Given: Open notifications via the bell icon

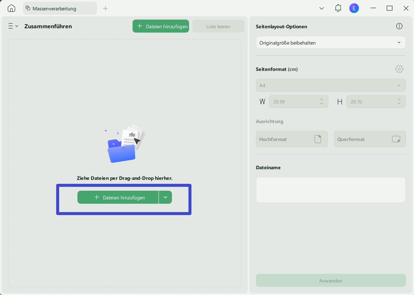Looking at the screenshot, I should coord(338,8).
